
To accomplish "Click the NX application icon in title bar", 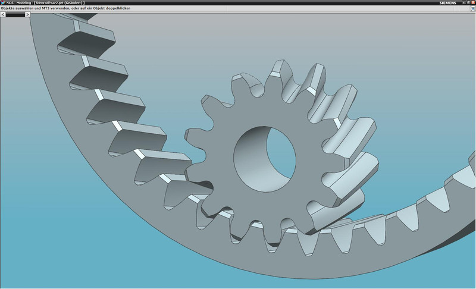I will pos(2,2).
